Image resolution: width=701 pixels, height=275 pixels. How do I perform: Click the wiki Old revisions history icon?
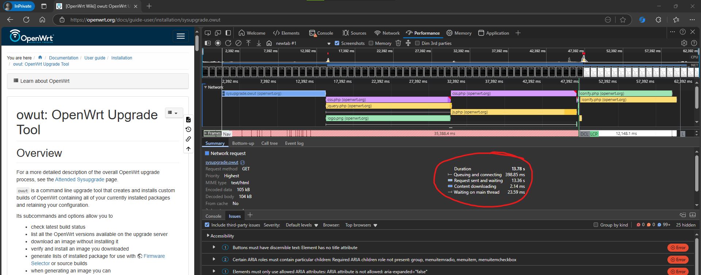tap(188, 129)
